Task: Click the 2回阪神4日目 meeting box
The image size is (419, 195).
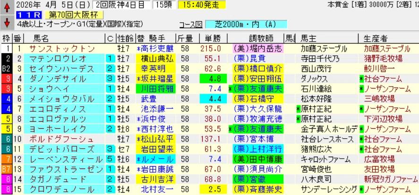Action: (122, 5)
